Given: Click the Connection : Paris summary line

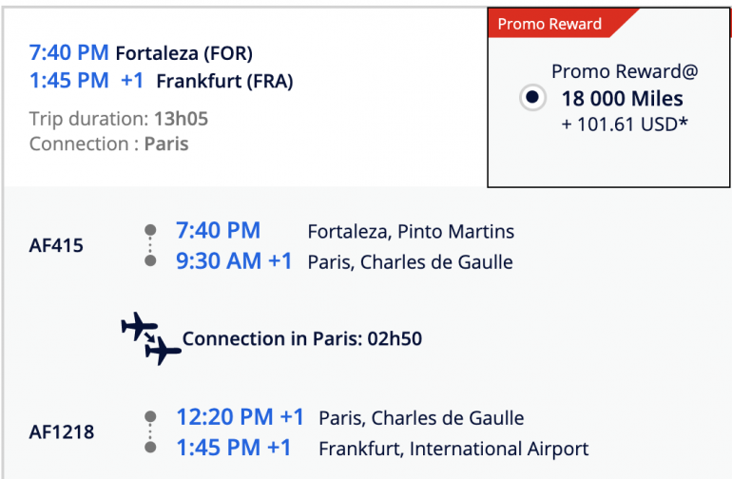Looking at the screenshot, I should 109,144.
